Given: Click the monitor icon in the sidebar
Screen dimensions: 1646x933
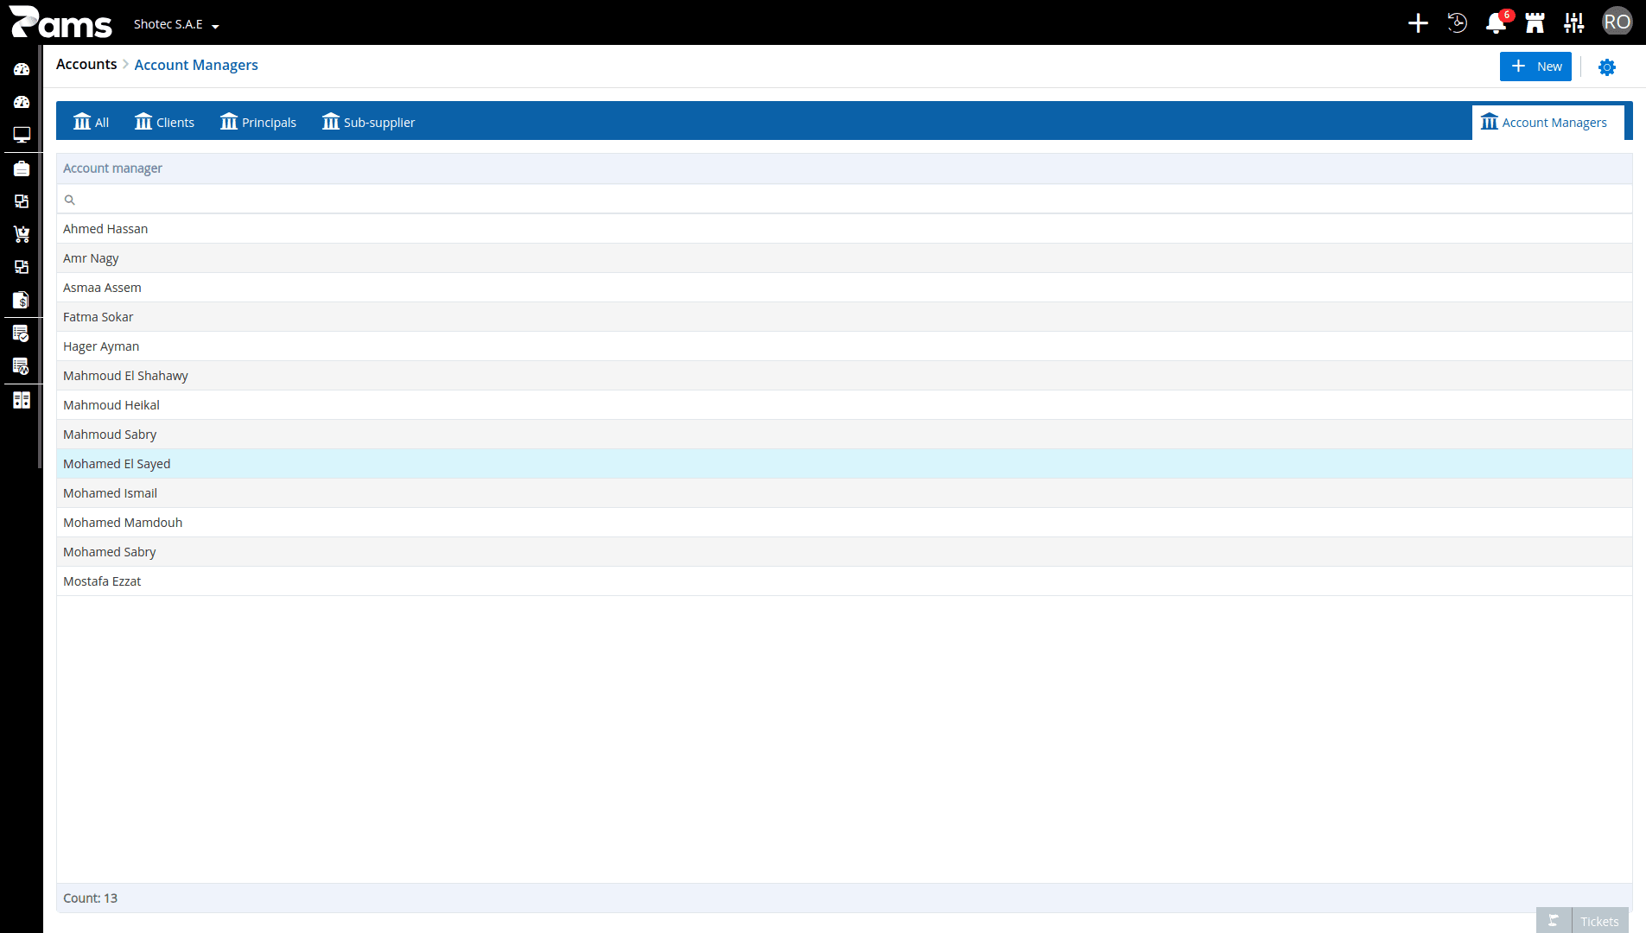Looking at the screenshot, I should click(x=22, y=135).
